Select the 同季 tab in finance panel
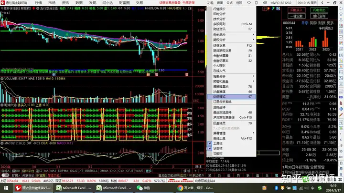Viewport: 344px width, 193px height. tap(313, 23)
